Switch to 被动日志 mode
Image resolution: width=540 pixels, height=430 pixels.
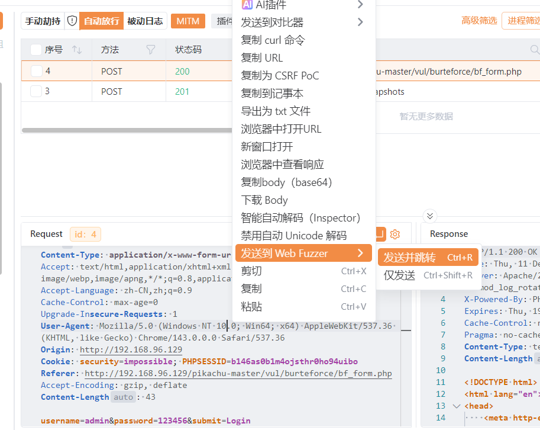(145, 21)
